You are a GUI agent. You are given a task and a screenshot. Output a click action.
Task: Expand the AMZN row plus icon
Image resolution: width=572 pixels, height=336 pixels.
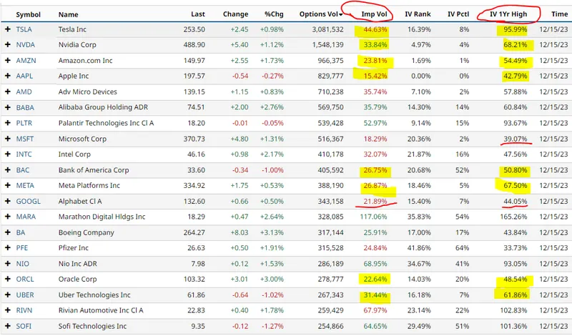point(8,60)
